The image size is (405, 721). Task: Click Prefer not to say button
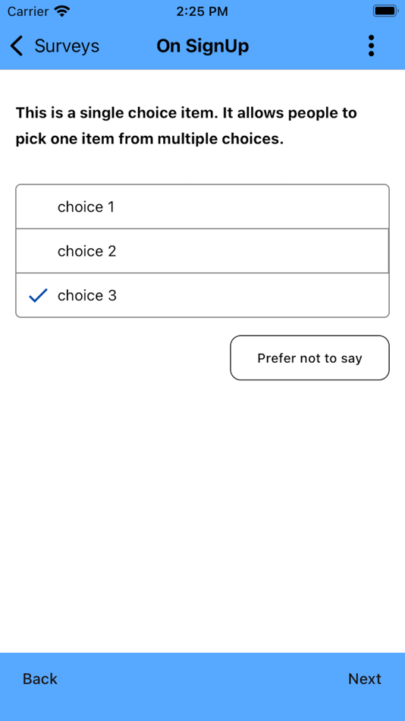pyautogui.click(x=309, y=357)
